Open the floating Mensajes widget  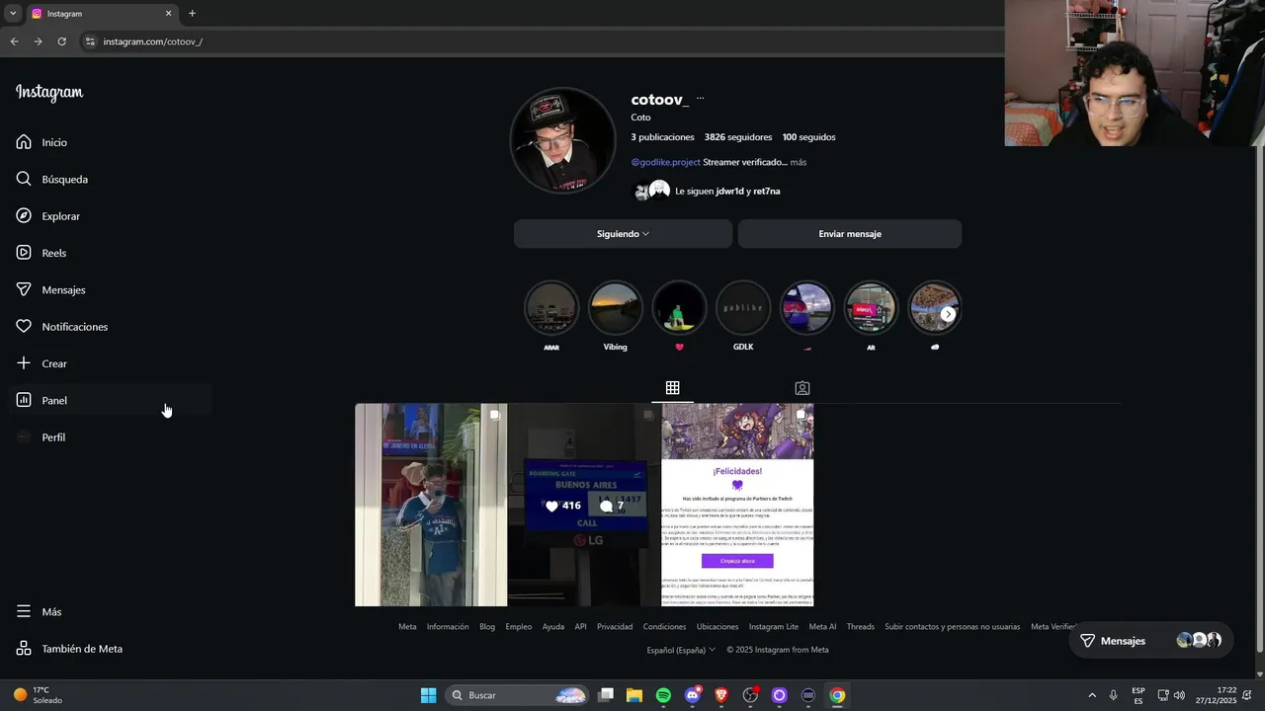pyautogui.click(x=1150, y=641)
